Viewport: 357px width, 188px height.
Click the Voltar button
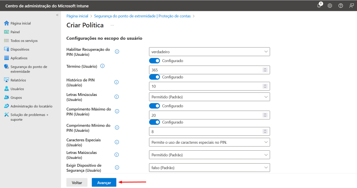[77, 182]
